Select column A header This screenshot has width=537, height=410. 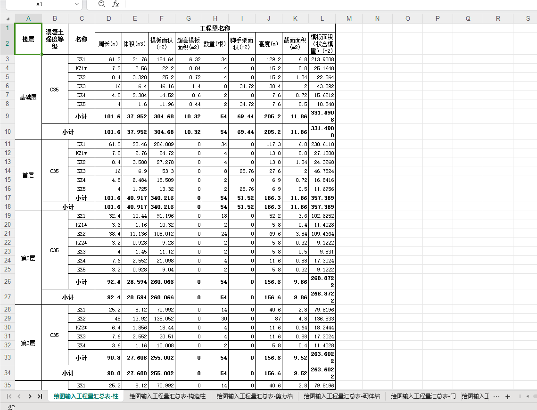coord(28,18)
